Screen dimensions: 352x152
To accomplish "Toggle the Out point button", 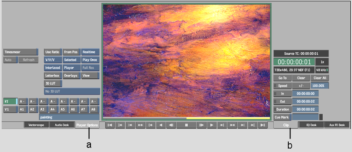I will coord(282,102).
